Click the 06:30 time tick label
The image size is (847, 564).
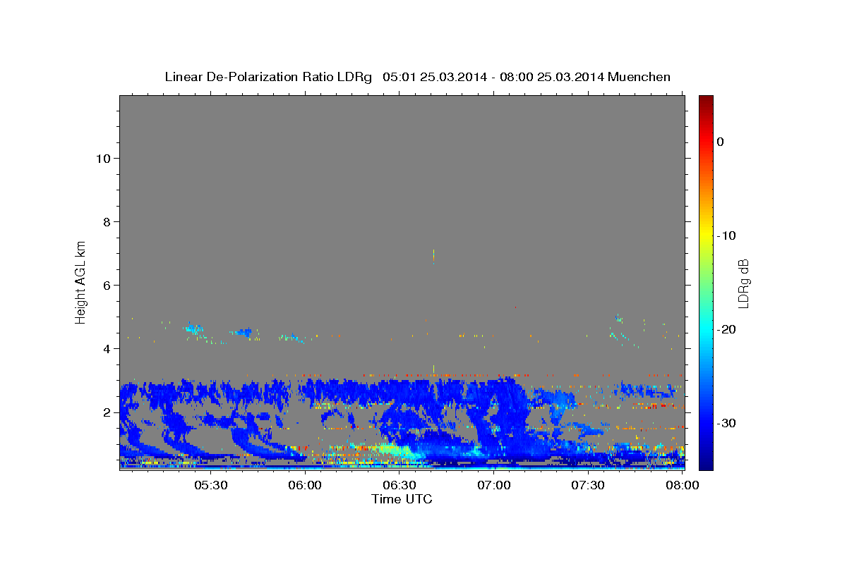click(400, 485)
